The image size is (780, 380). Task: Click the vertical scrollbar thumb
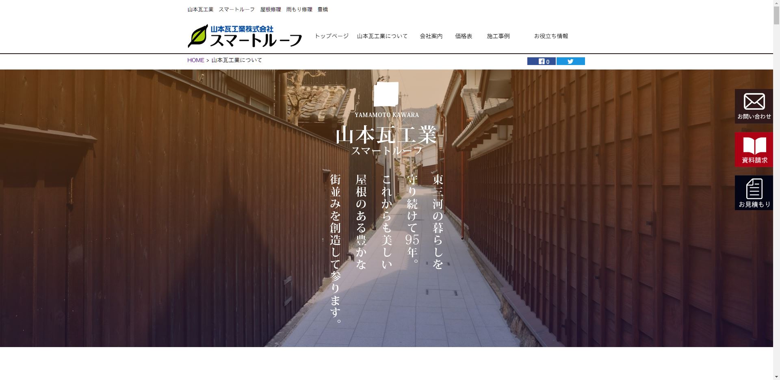(x=776, y=16)
